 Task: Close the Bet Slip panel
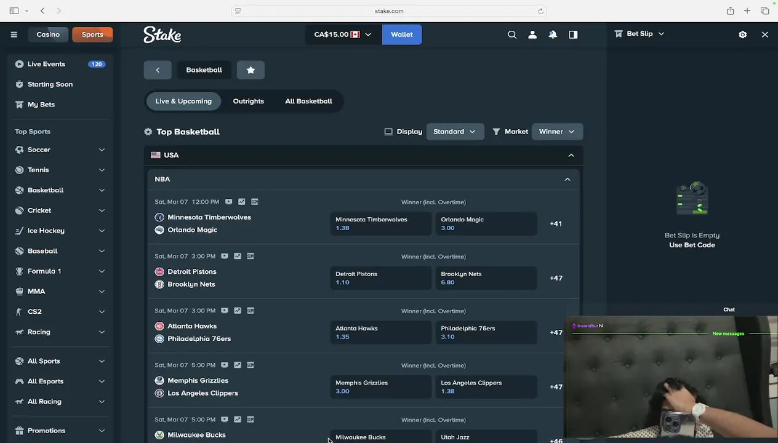[765, 34]
